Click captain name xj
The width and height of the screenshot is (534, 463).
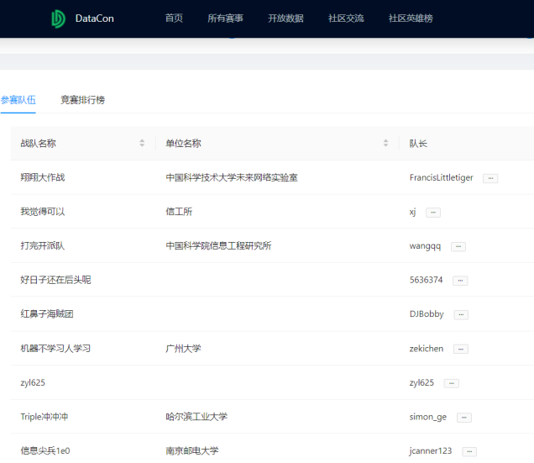[413, 212]
